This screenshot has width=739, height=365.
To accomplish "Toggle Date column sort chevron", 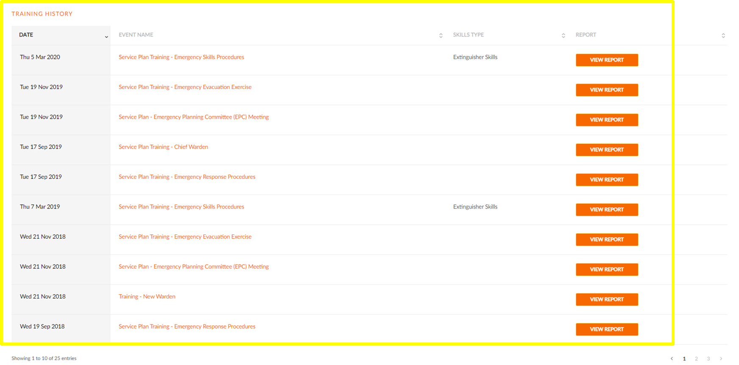I will 106,37.
